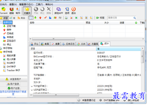148x105 pixels.
Task: Click others' shares icon in filter bar
Action: (76, 18)
